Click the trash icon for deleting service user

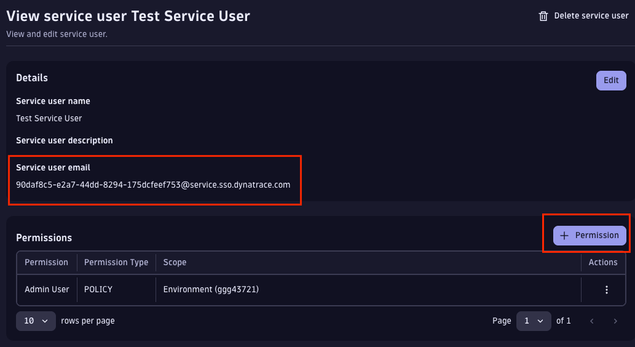click(x=543, y=16)
